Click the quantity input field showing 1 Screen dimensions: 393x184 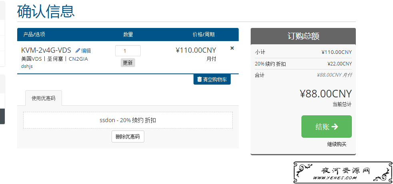tap(128, 51)
